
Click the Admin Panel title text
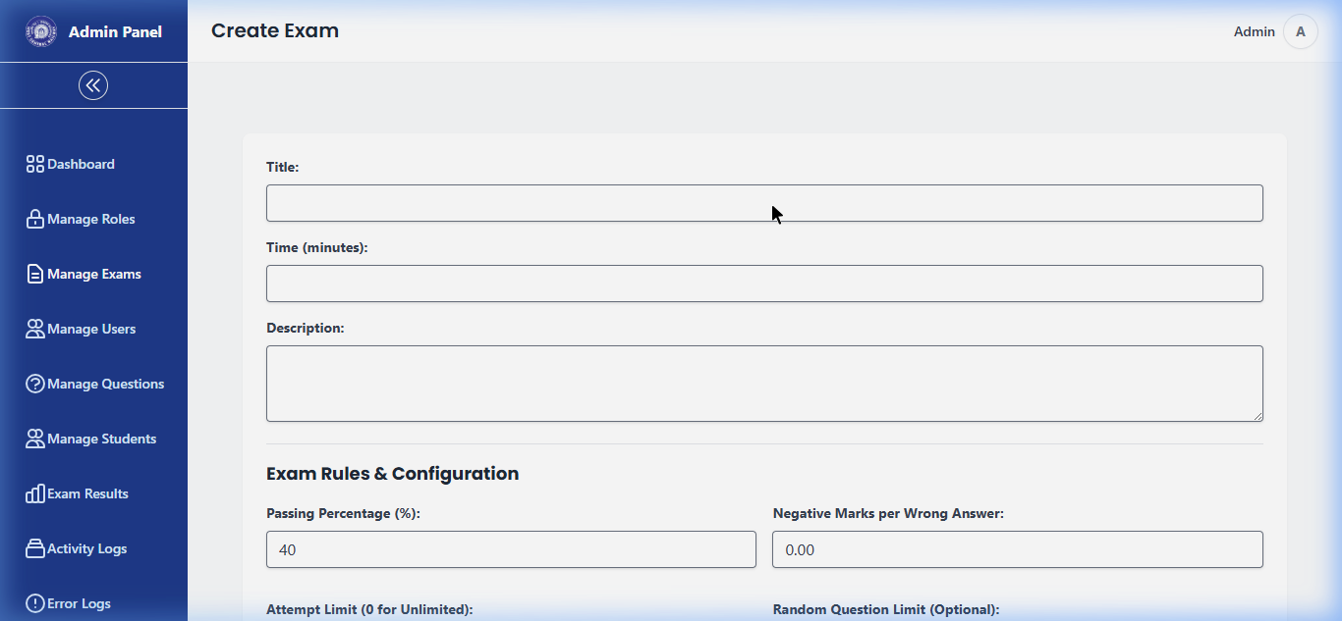tap(115, 31)
